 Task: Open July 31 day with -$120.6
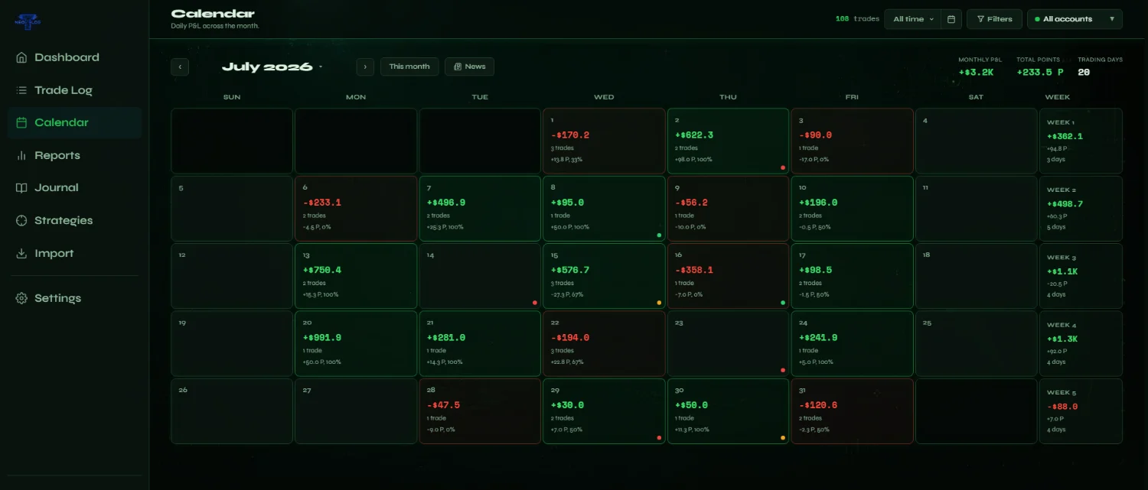852,411
